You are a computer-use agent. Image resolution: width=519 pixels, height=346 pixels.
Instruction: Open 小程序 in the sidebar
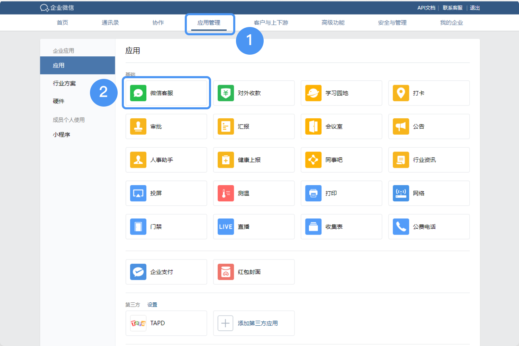point(62,135)
